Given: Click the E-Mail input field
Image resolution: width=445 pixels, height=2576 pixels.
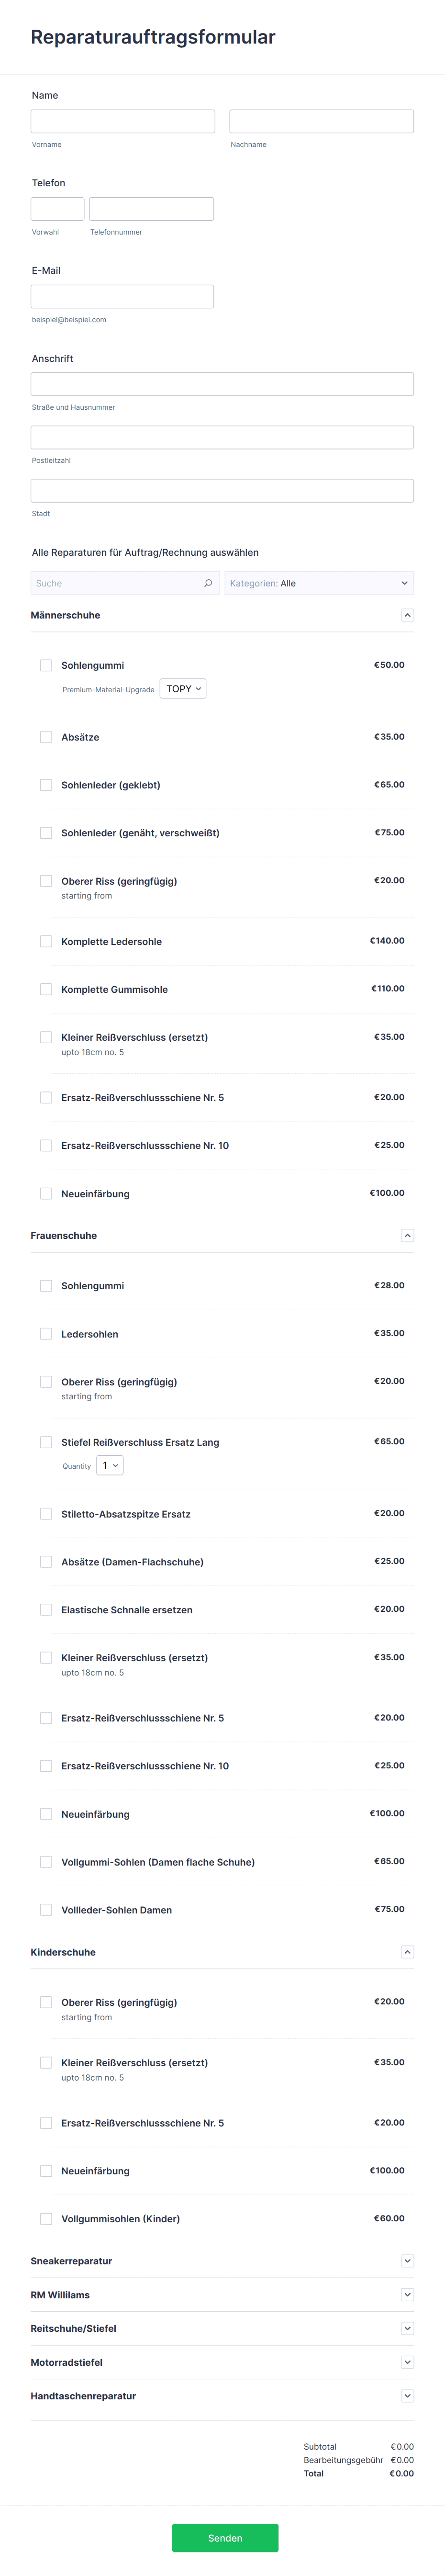Looking at the screenshot, I should [122, 295].
